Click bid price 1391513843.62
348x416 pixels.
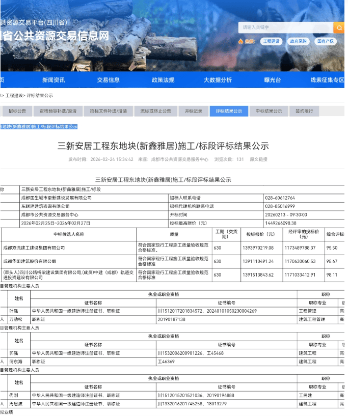click(258, 275)
